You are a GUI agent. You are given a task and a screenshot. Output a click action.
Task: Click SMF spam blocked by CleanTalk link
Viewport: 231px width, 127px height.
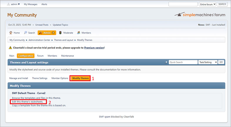pyautogui.click(x=116, y=117)
